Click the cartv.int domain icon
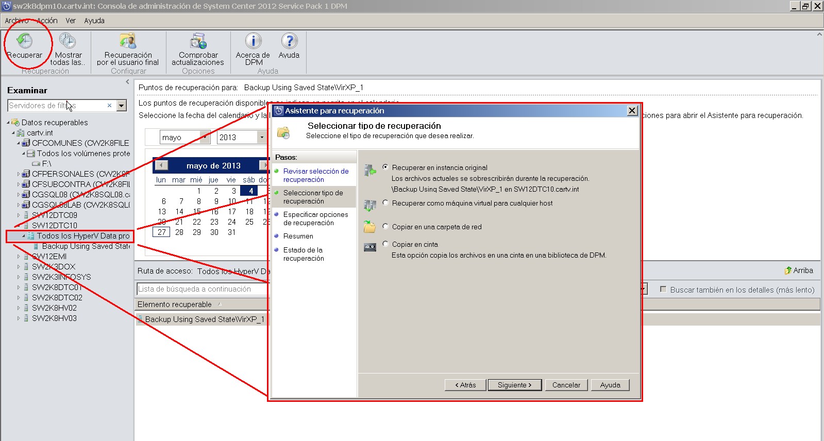This screenshot has width=824, height=441. (x=21, y=133)
